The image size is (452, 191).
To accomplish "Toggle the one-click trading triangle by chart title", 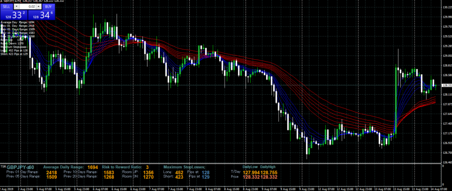I will pyautogui.click(x=2, y=2).
